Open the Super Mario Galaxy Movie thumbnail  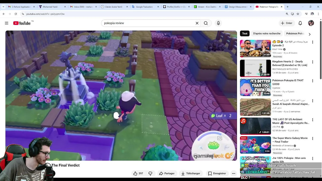pos(255,145)
